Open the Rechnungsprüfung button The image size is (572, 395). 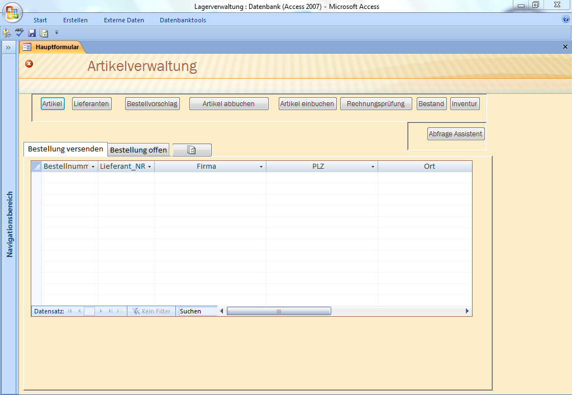376,103
